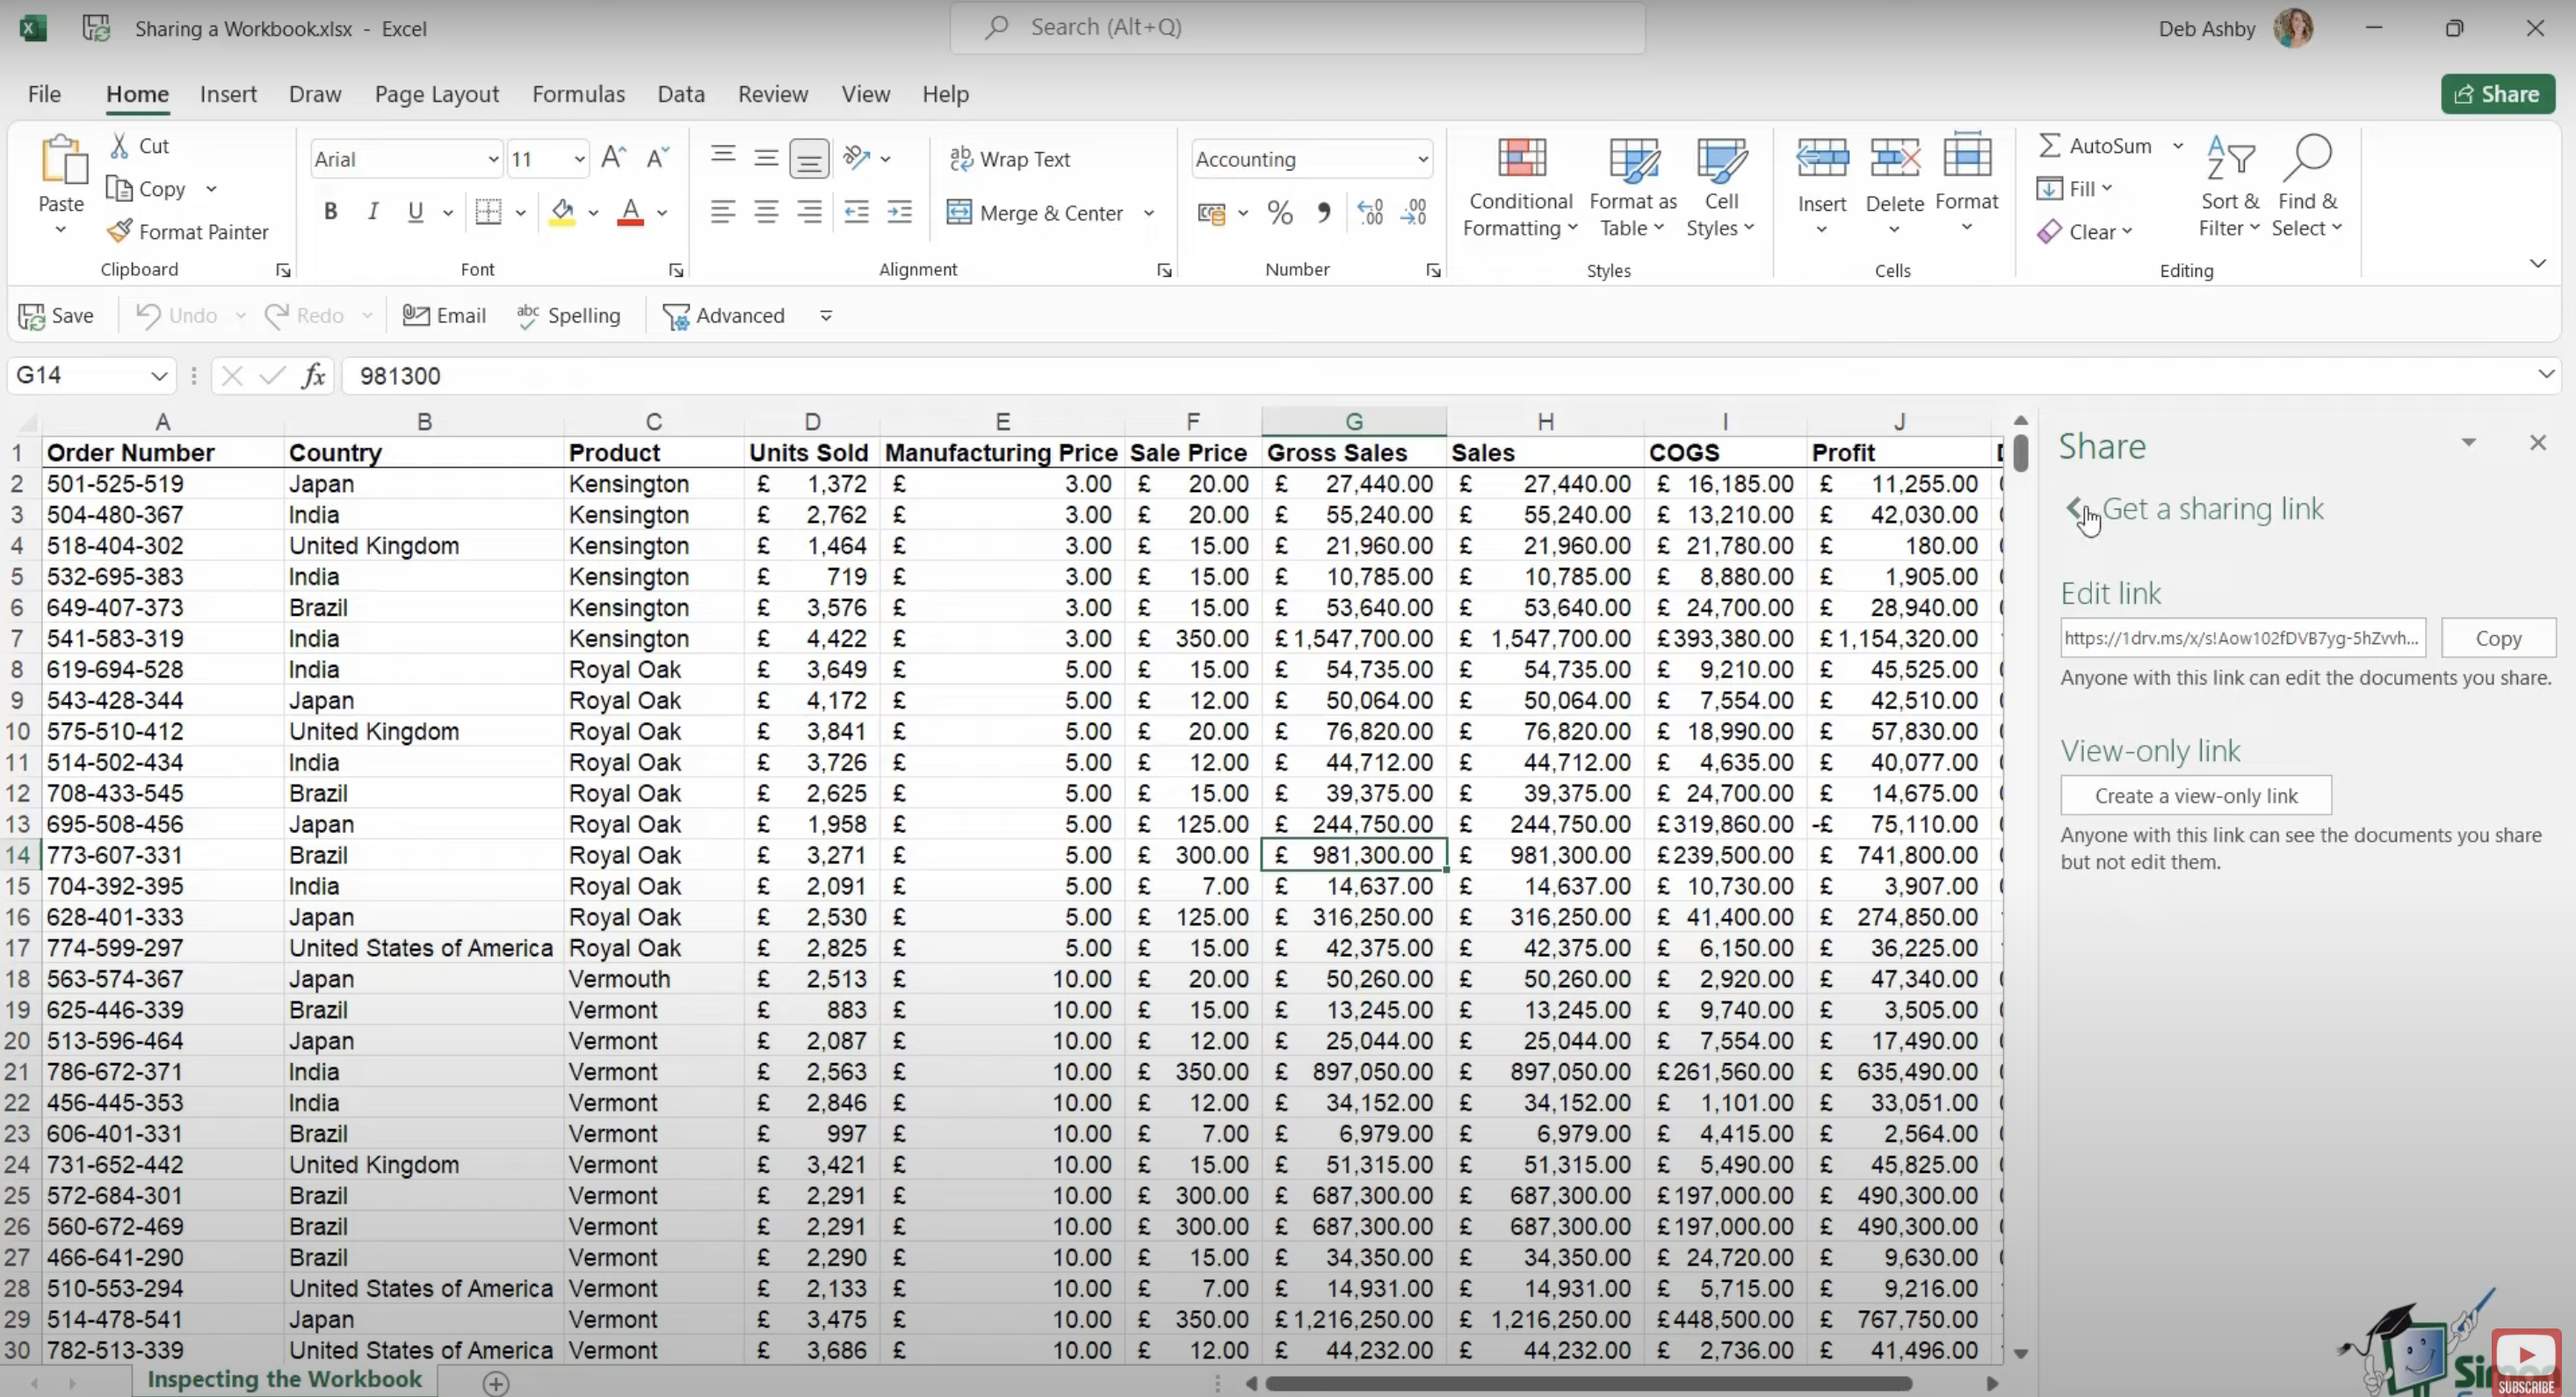Viewport: 2576px width, 1397px height.
Task: Expand the Arial font name dropdown
Action: tap(492, 160)
